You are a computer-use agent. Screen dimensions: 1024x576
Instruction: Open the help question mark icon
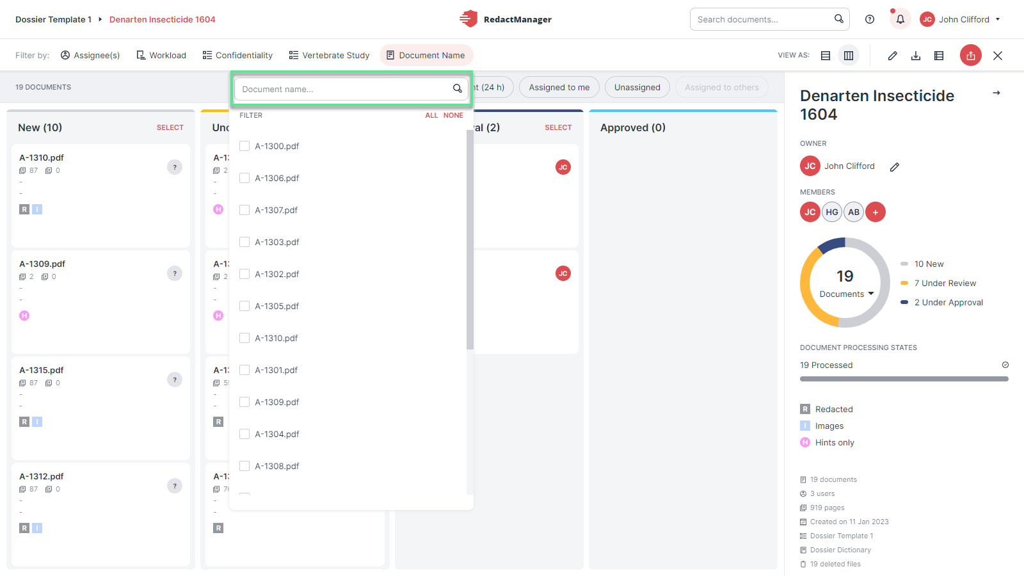pos(870,19)
